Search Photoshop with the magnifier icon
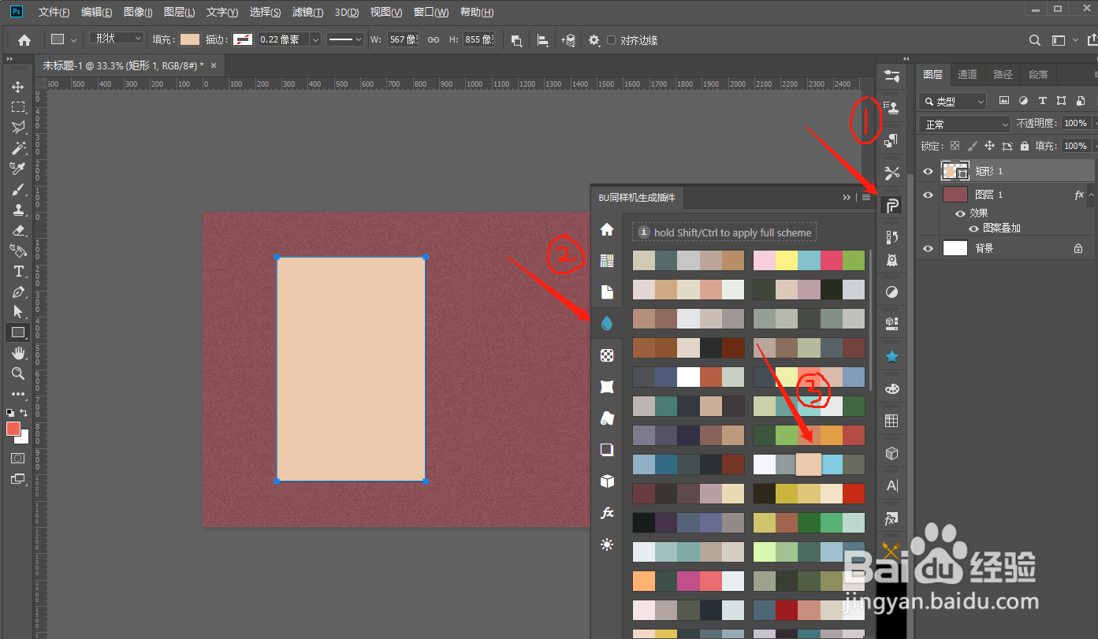This screenshot has width=1098, height=639. point(1035,40)
